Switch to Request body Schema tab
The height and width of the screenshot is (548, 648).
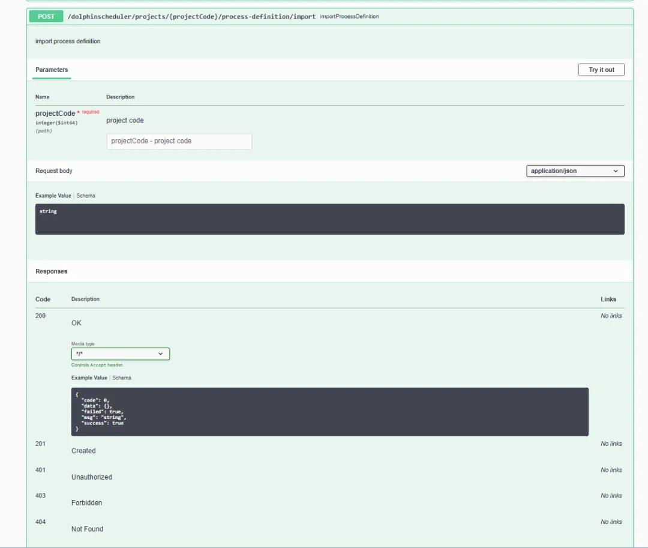(x=86, y=196)
